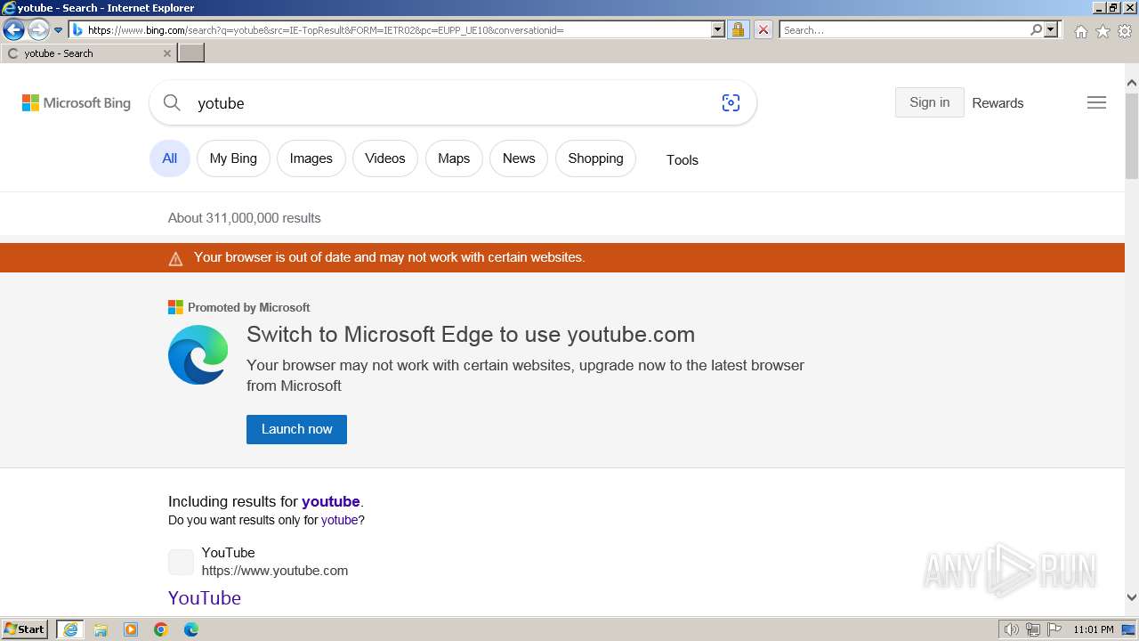Click 'Switch to Microsoft Edge' heading
The image size is (1139, 641).
point(471,335)
